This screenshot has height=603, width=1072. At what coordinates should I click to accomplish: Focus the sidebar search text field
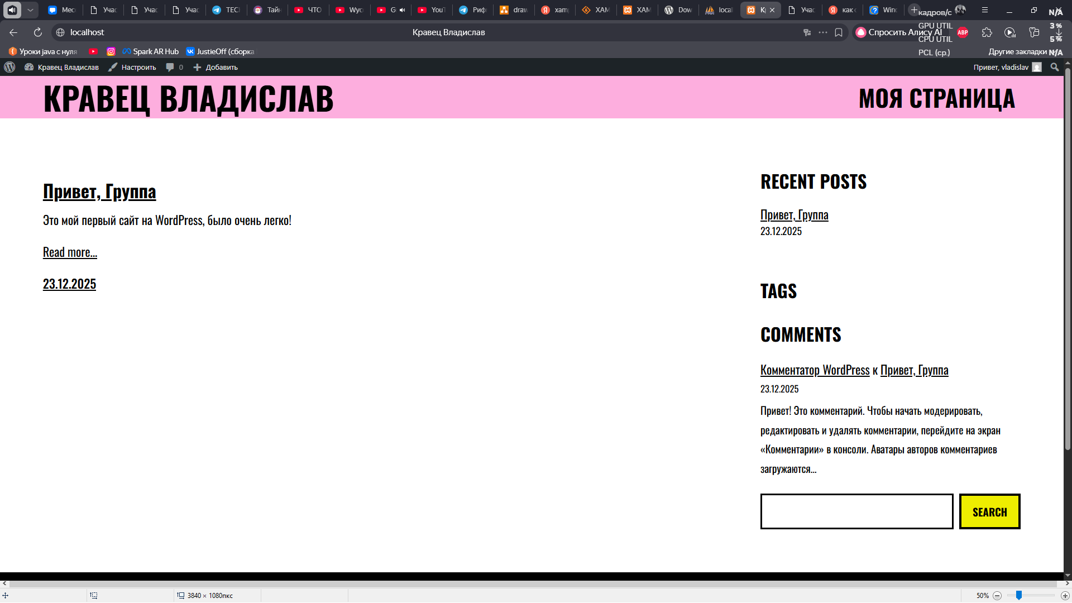point(856,511)
